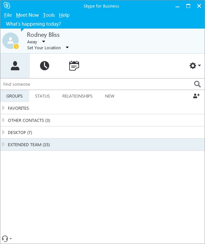The width and height of the screenshot is (205, 244).
Task: Click the Away status text
Action: pyautogui.click(x=32, y=42)
